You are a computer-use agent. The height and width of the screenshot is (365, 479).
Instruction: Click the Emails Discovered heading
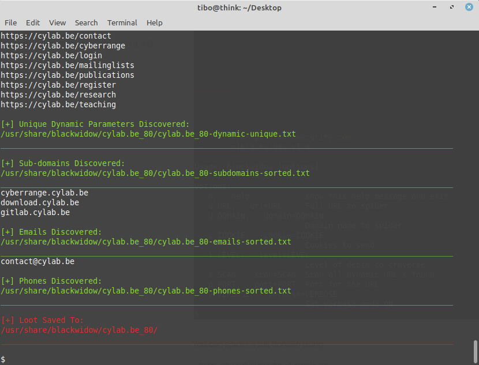point(51,232)
